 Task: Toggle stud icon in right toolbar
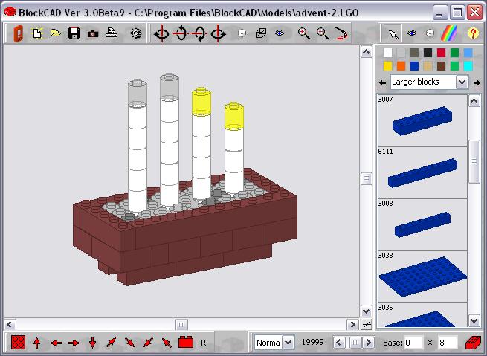(430, 33)
